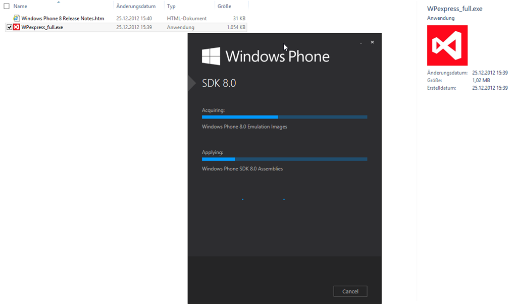This screenshot has height=306, width=517.
Task: Sort files by Änderungsdatum column
Action: click(136, 6)
